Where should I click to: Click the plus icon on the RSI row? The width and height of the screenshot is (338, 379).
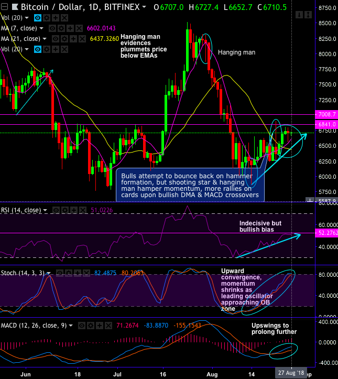pyautogui.click(x=74, y=210)
